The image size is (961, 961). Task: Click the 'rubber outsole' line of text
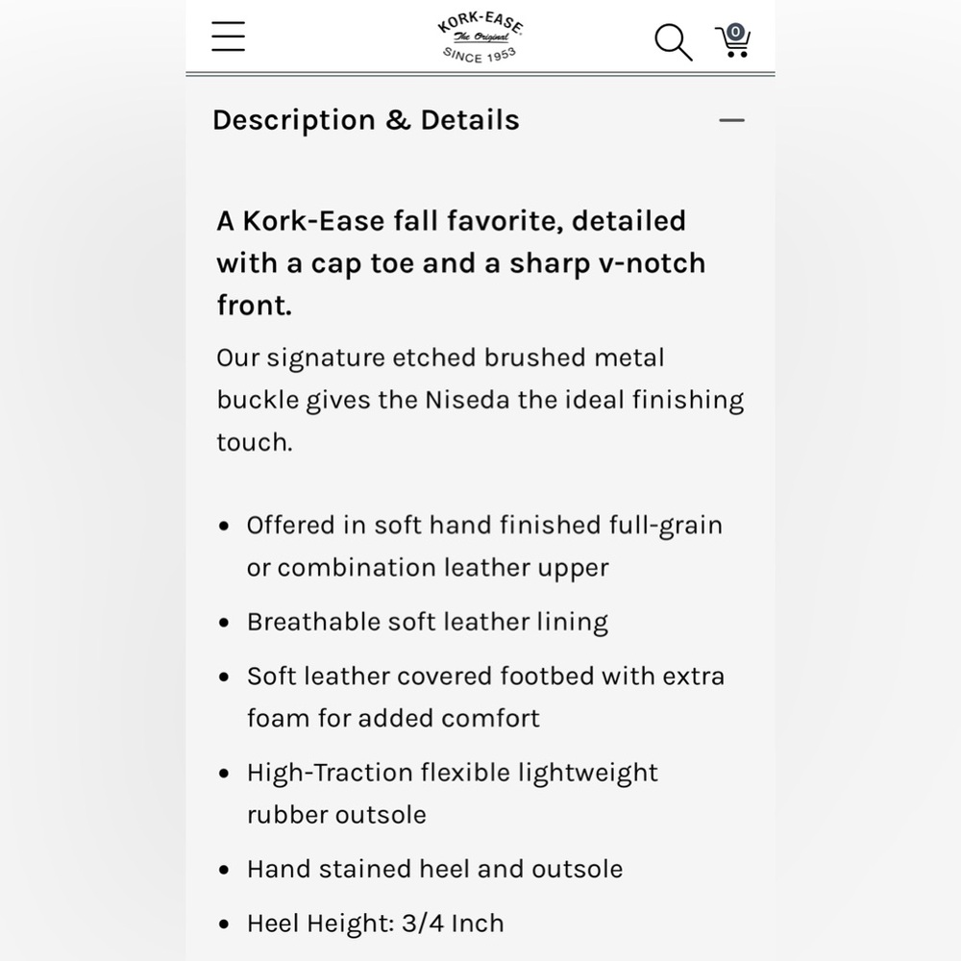336,815
